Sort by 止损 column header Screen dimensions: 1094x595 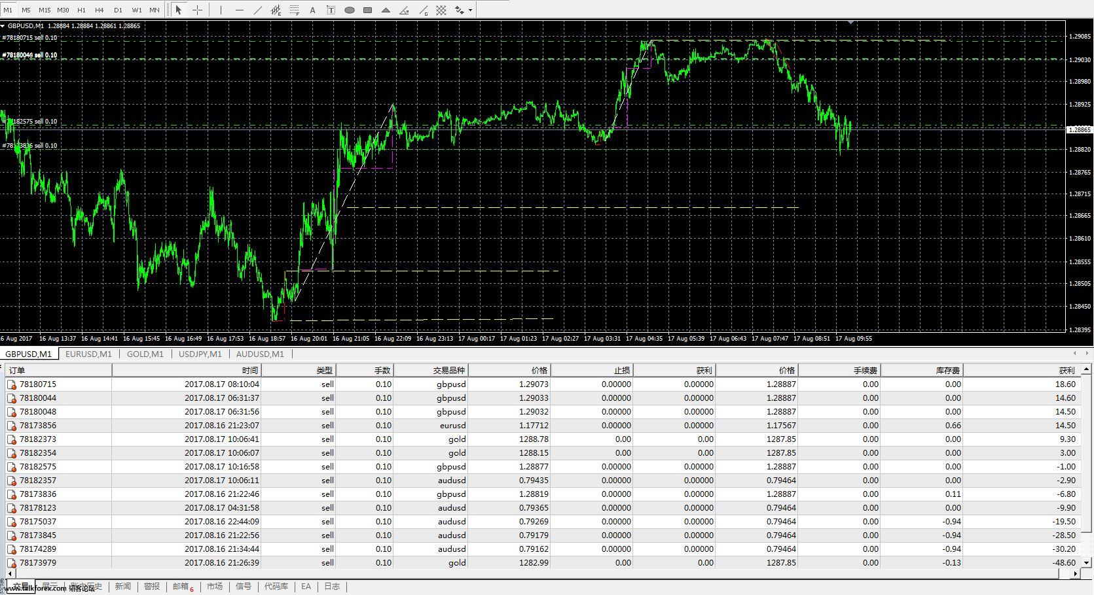point(592,370)
